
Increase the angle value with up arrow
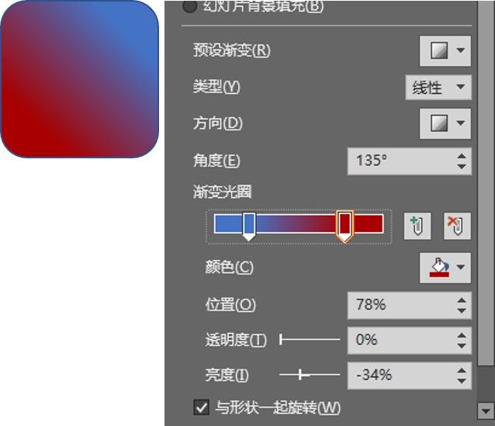coord(462,156)
